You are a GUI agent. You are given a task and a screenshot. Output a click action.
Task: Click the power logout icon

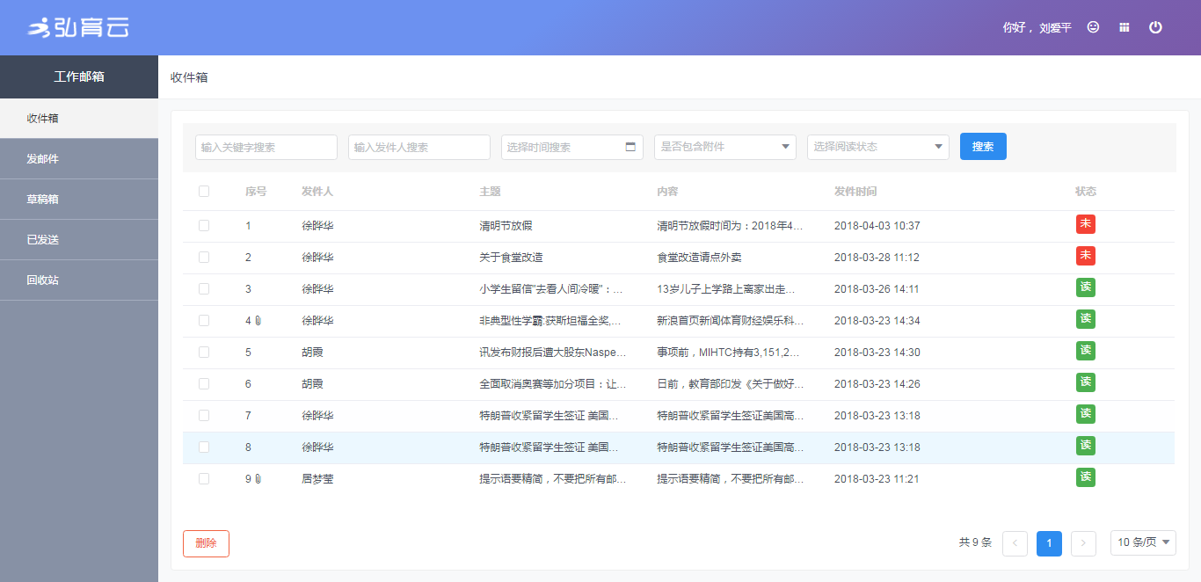pyautogui.click(x=1155, y=27)
